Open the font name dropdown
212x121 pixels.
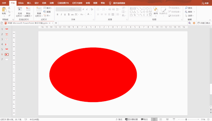pyautogui.click(x=70, y=9)
